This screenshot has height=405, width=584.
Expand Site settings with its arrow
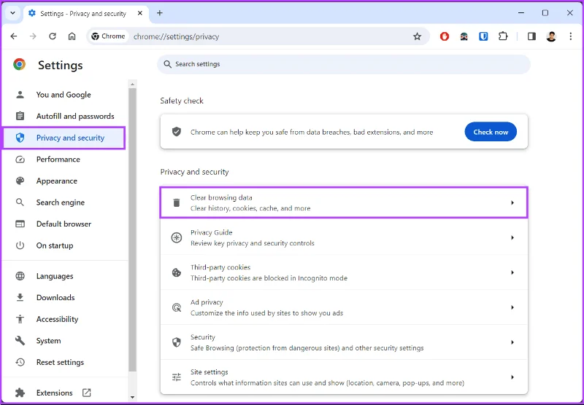point(512,377)
